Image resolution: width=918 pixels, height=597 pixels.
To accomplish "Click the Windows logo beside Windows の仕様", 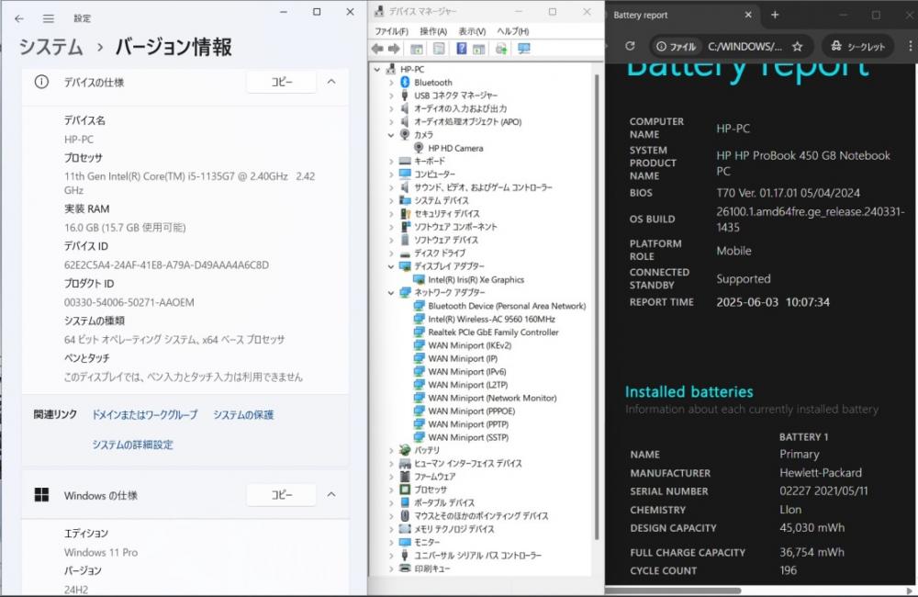I will pyautogui.click(x=41, y=495).
